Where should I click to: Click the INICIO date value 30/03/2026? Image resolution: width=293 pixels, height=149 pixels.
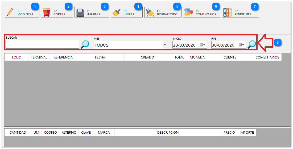(184, 45)
